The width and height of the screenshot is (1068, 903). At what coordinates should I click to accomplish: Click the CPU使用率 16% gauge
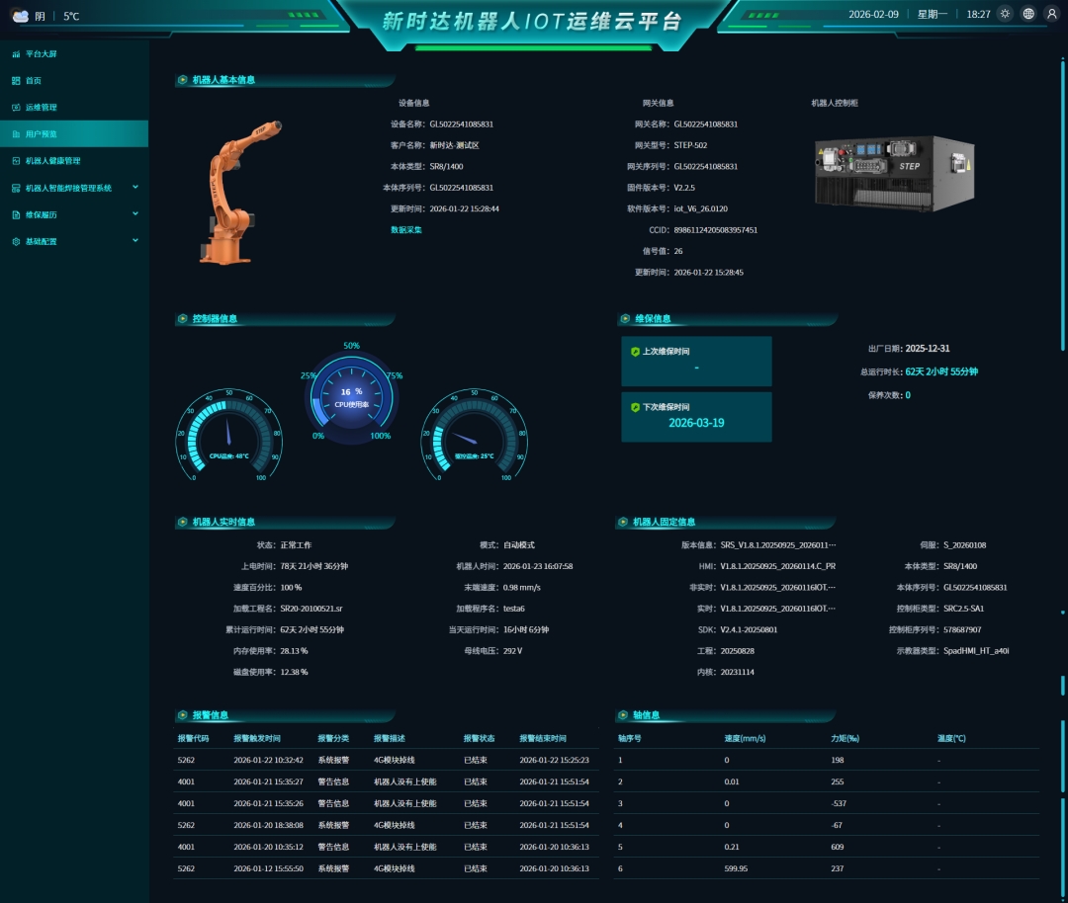[351, 397]
